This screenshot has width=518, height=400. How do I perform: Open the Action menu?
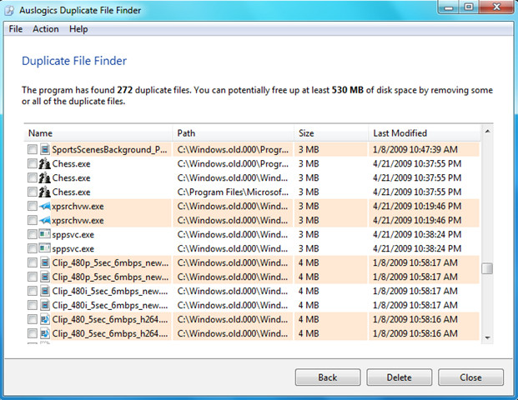(46, 29)
